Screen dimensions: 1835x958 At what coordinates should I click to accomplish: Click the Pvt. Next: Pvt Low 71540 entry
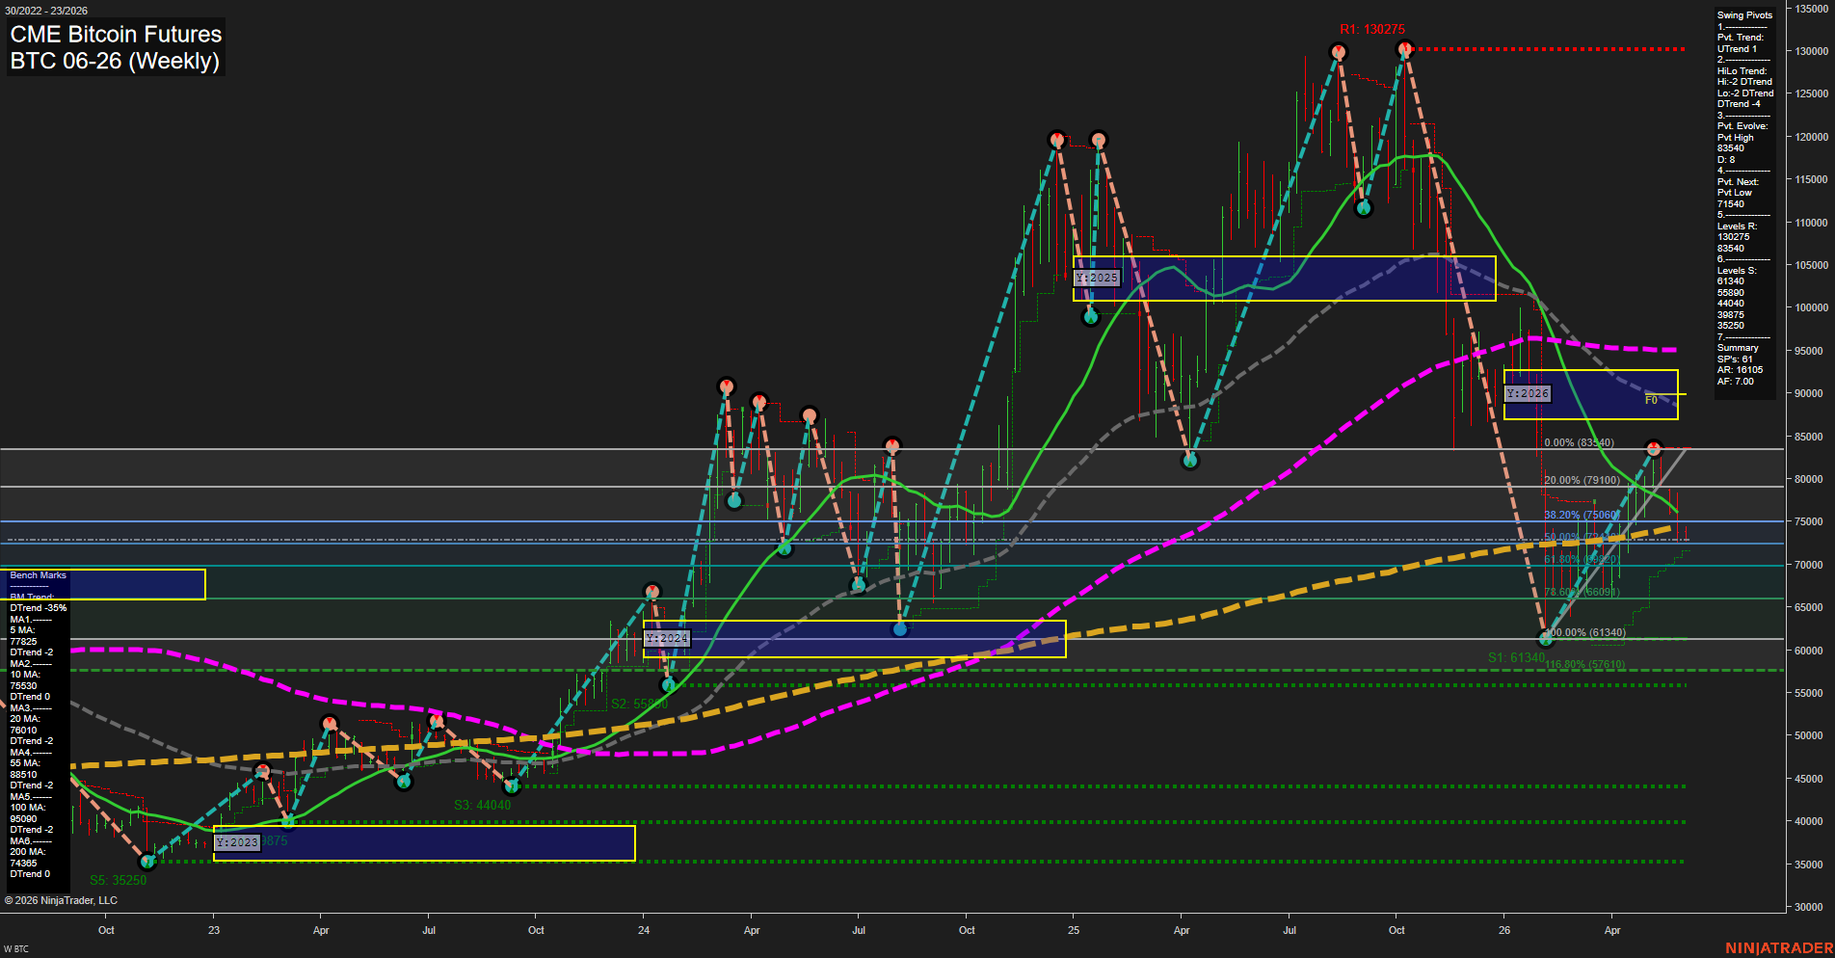point(1738,193)
